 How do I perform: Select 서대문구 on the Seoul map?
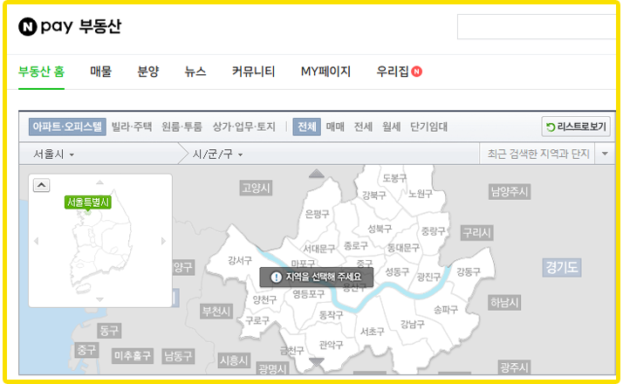319,249
